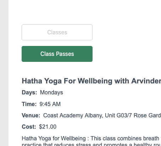The height and width of the screenshot is (146, 161).
Task: Open the Class Passes tab
Action: [57, 54]
